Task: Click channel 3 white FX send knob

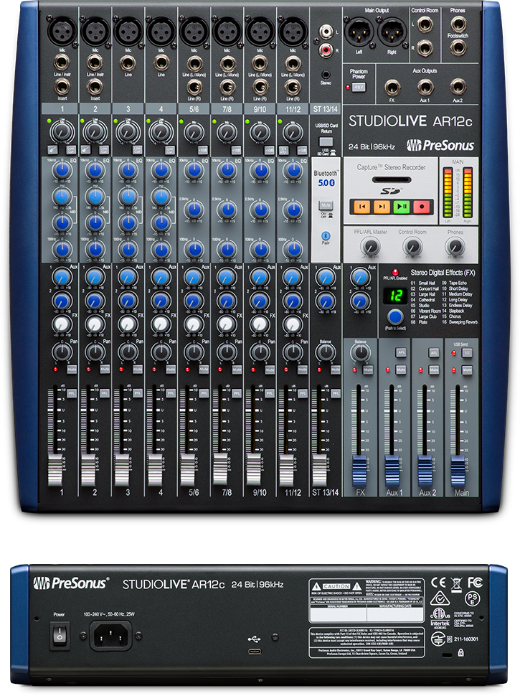Action: [128, 324]
